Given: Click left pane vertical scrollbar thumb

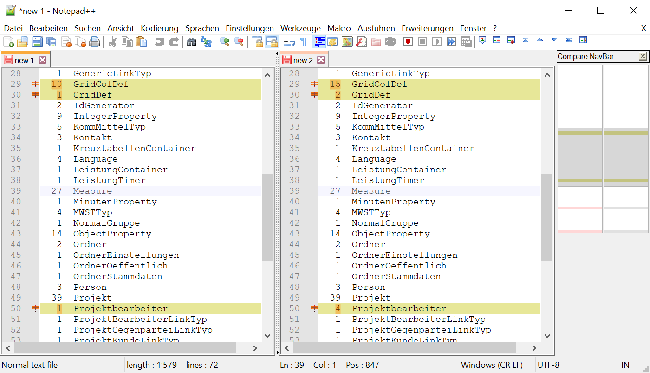Looking at the screenshot, I should point(267,217).
